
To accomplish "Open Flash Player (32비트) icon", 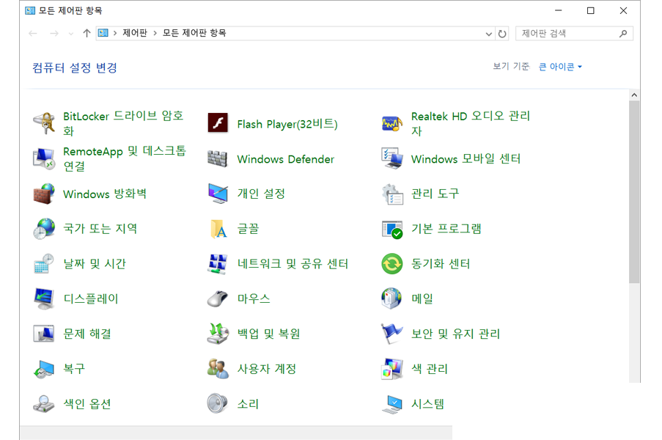I will pos(218,123).
